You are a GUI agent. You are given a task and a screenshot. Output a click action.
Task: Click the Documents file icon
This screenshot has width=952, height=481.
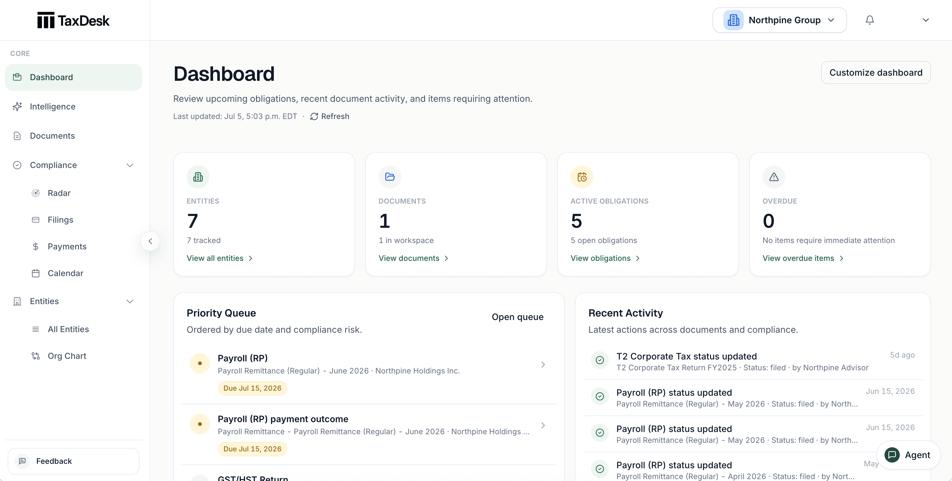pos(18,136)
